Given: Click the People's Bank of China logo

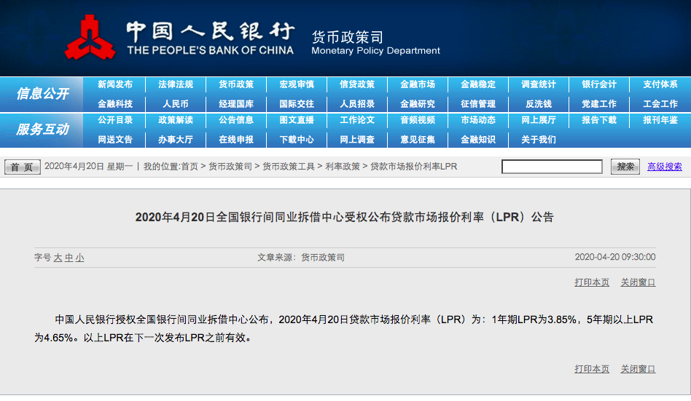Looking at the screenshot, I should coord(90,38).
